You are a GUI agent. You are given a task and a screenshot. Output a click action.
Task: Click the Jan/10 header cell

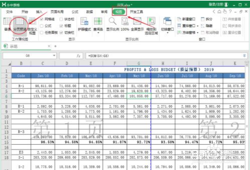[43, 76]
